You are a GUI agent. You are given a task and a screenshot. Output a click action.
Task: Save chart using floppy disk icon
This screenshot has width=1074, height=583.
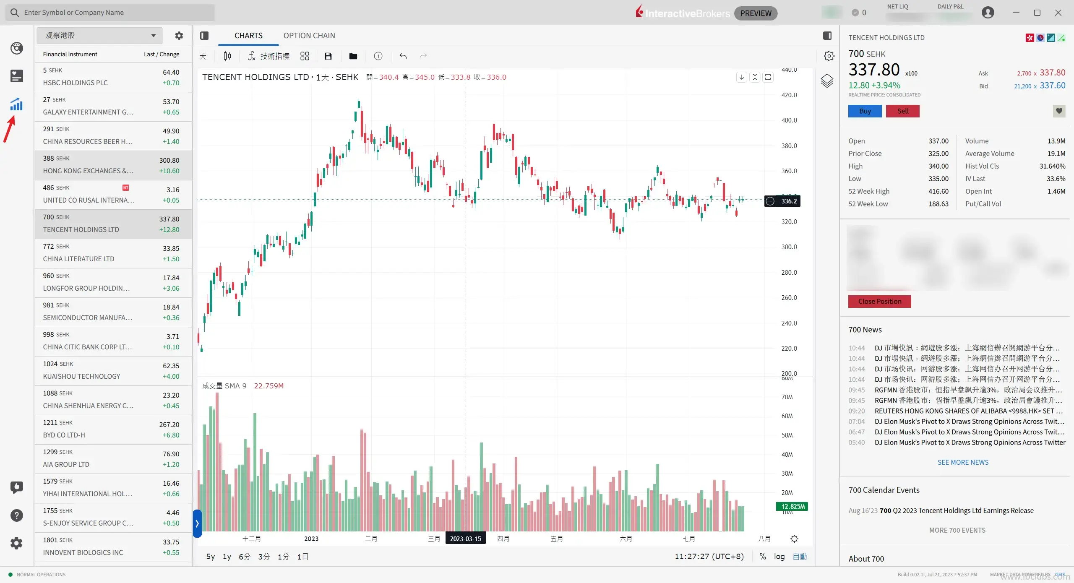pyautogui.click(x=328, y=56)
